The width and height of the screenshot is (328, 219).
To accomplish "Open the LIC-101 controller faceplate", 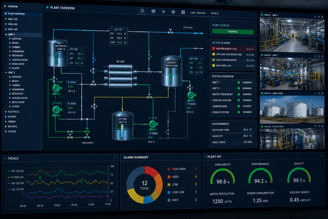I will point(119,36).
